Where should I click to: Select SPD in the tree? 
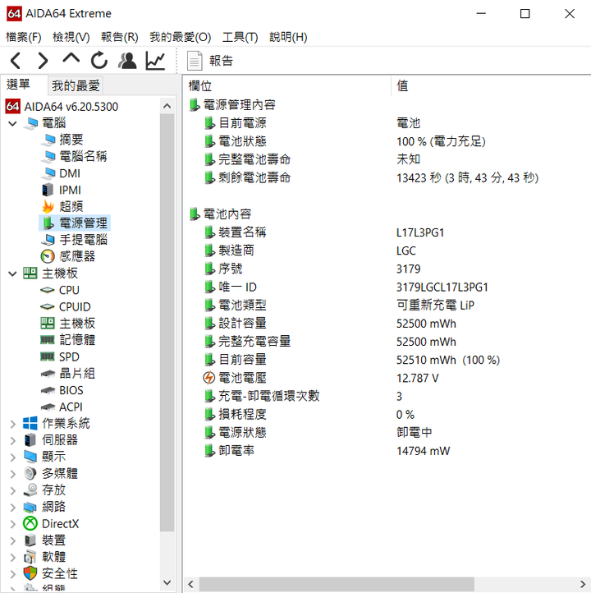click(x=69, y=356)
